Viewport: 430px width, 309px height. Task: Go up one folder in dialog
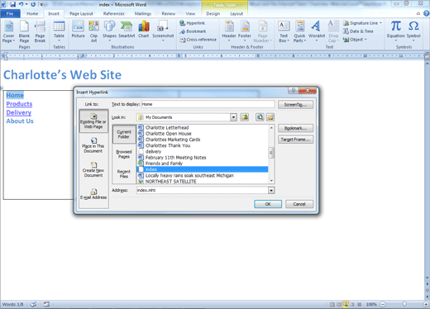tap(245, 117)
